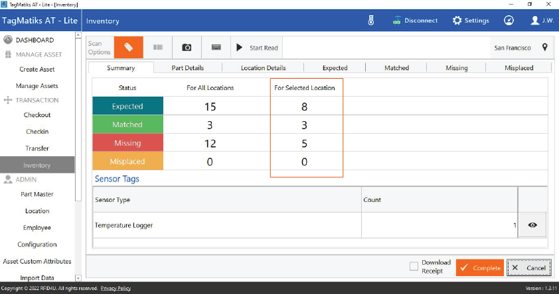Click the location pin icon

tap(544, 48)
